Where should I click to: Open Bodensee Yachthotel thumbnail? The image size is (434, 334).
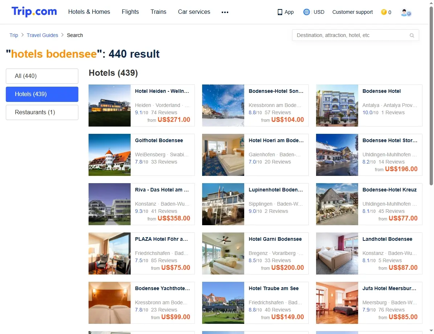(110, 303)
